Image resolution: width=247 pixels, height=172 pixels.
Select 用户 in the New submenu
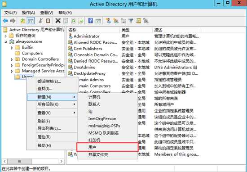coord(107,147)
